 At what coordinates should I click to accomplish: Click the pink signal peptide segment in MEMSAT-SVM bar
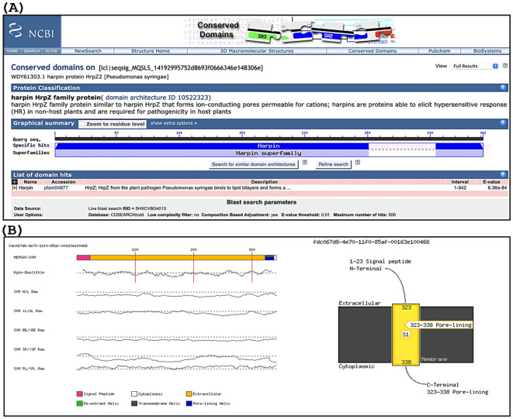(x=83, y=258)
